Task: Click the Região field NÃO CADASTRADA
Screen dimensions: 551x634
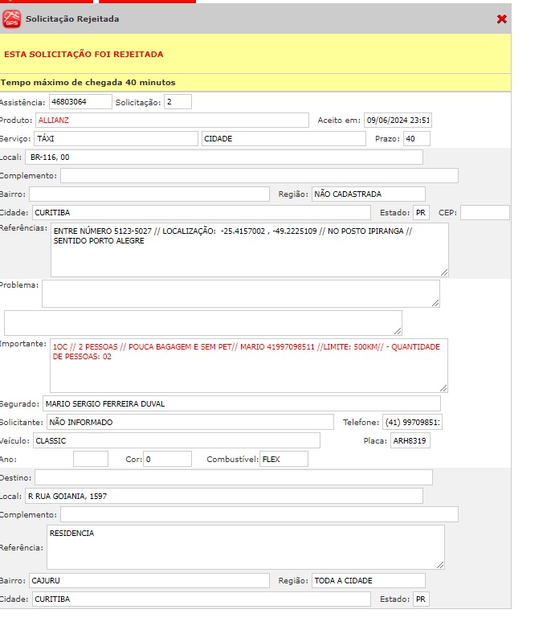Action: click(x=369, y=194)
